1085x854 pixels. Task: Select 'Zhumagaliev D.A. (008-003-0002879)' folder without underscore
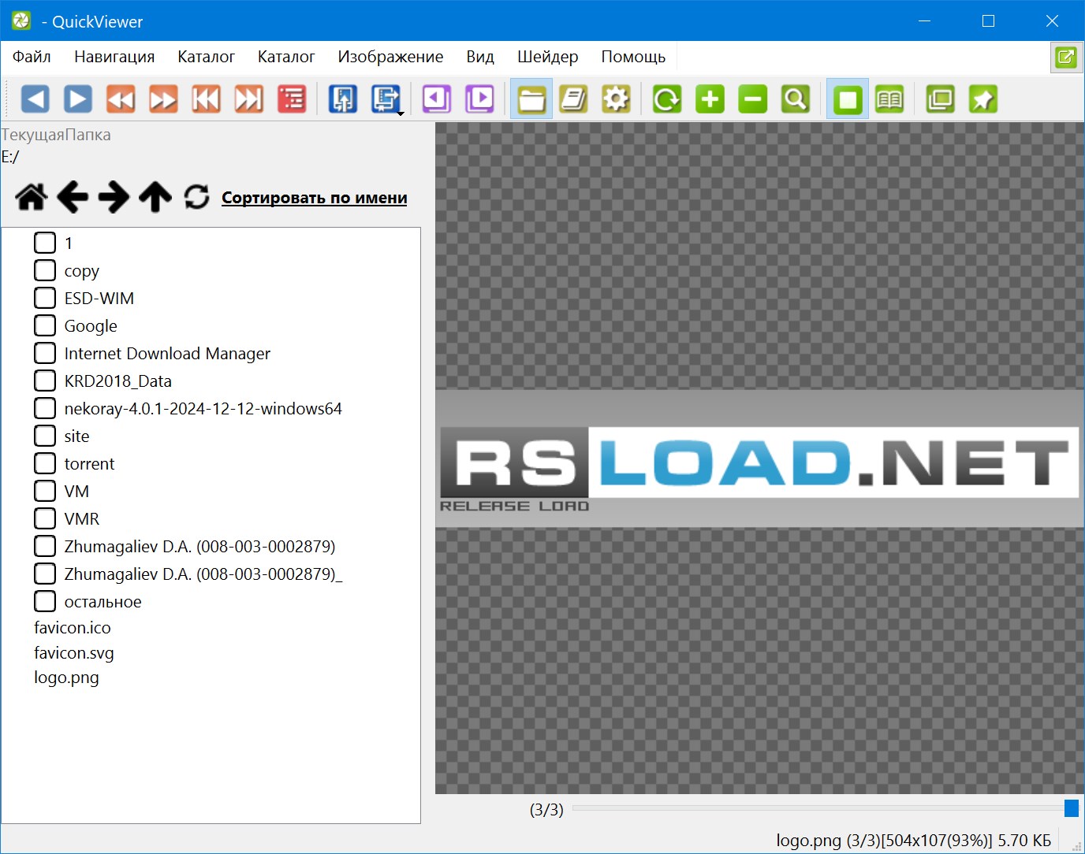point(200,547)
